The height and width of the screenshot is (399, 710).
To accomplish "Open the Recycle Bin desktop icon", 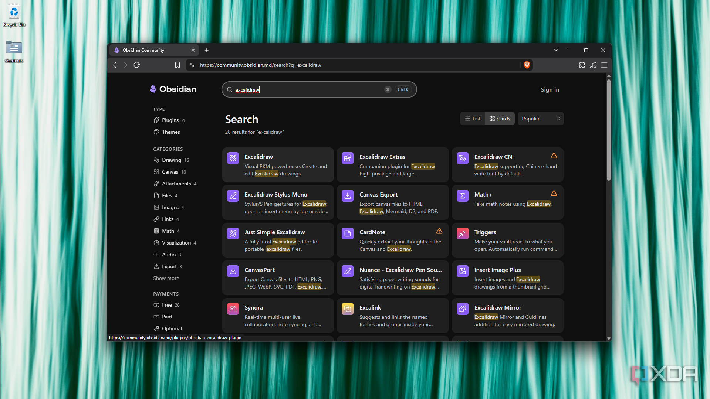I will [x=14, y=16].
